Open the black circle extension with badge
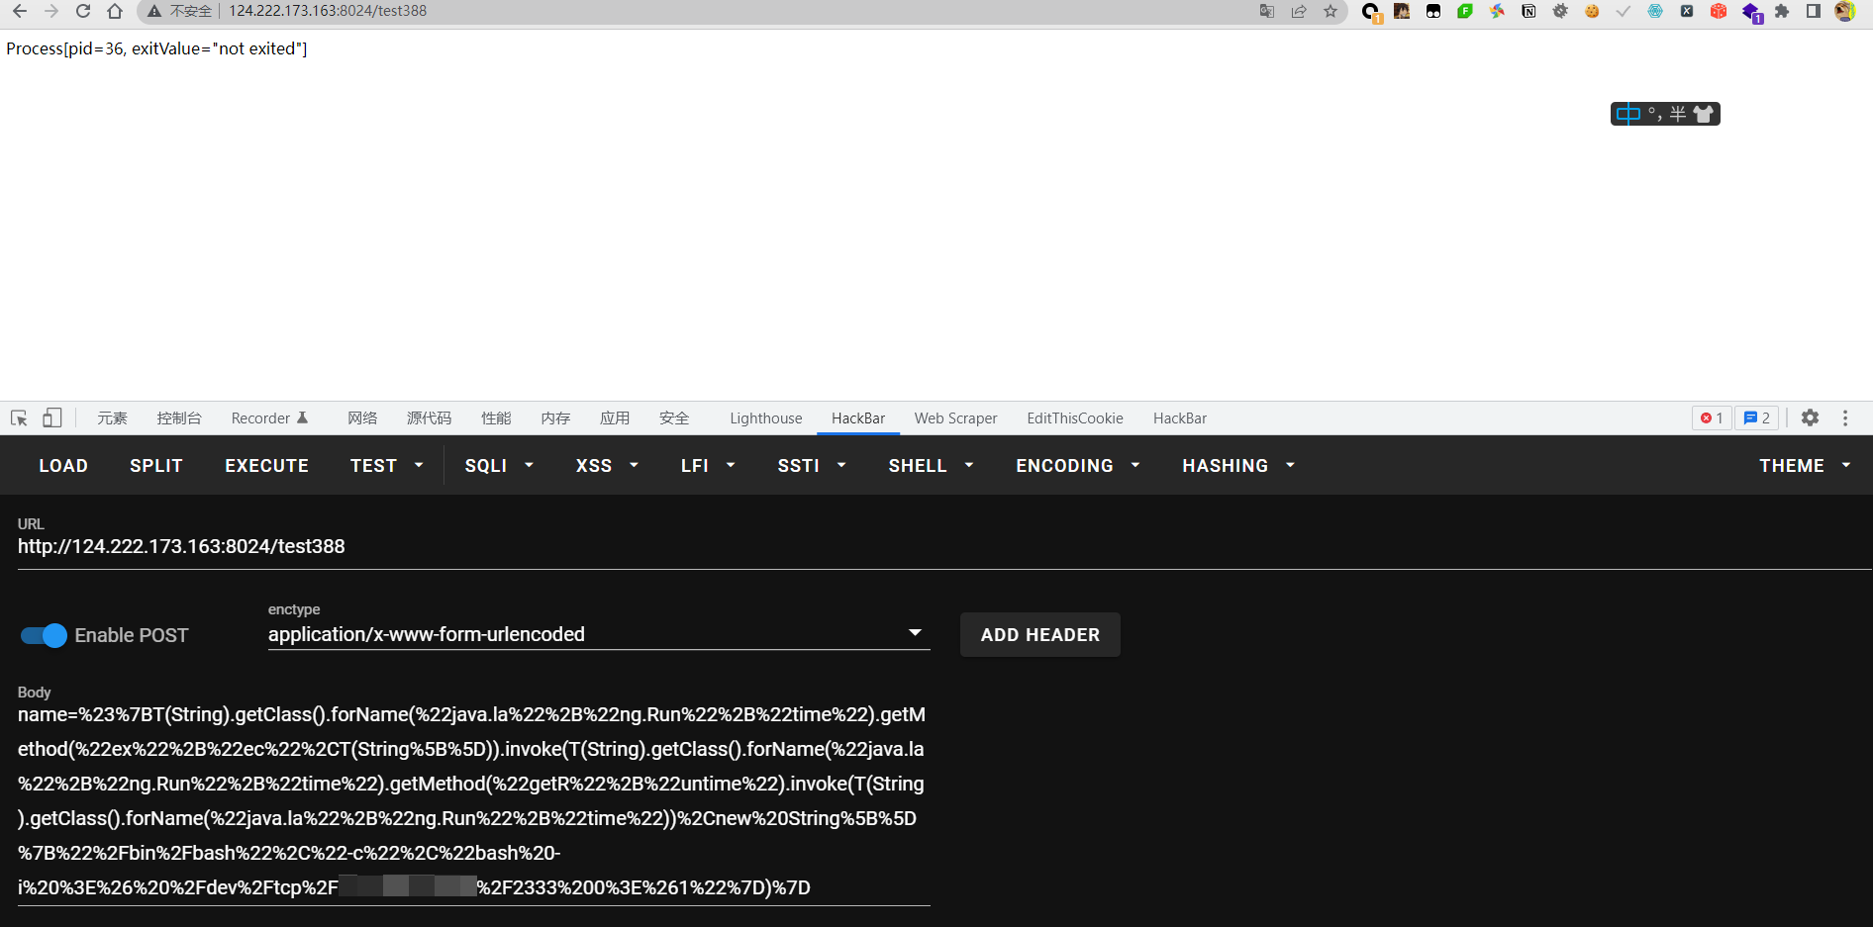 click(1371, 12)
